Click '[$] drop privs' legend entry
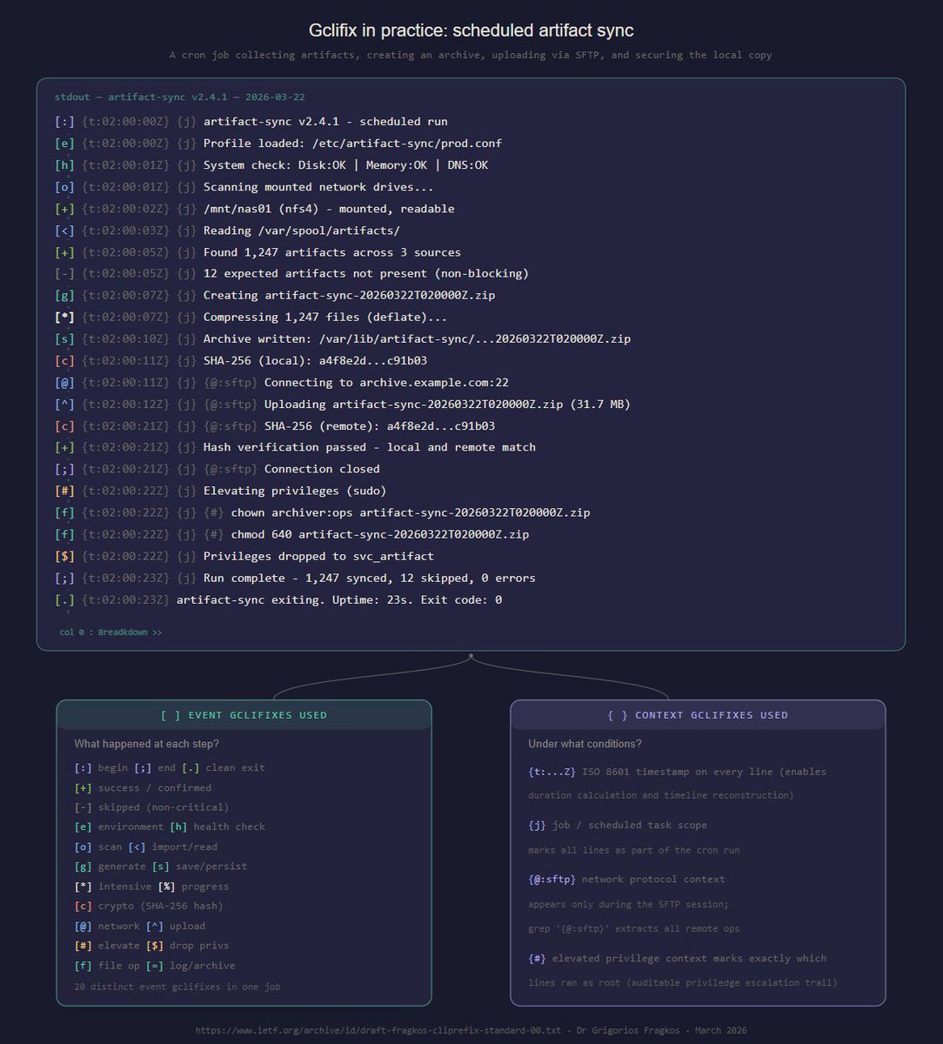 pos(188,946)
